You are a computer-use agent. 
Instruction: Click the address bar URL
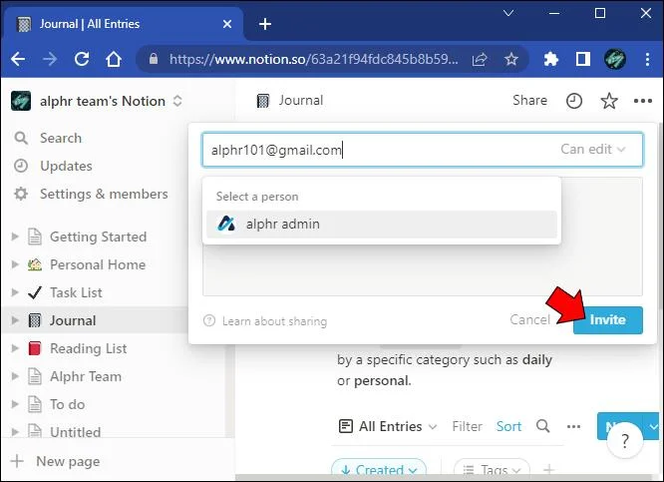click(313, 59)
